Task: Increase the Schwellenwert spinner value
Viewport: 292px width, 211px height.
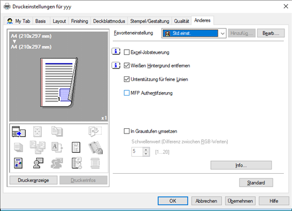Action: point(146,149)
